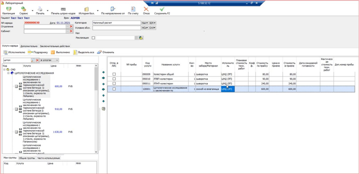This screenshot has width=359, height=174.
Task: Open the Печать штрих-кодов barcode printing tool
Action: [63, 10]
